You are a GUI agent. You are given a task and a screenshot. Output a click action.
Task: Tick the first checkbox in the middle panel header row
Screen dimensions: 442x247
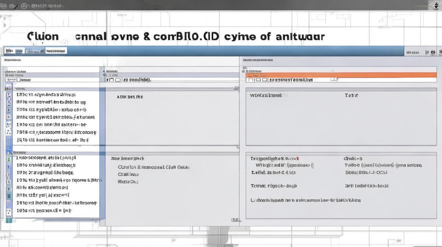coord(108,80)
